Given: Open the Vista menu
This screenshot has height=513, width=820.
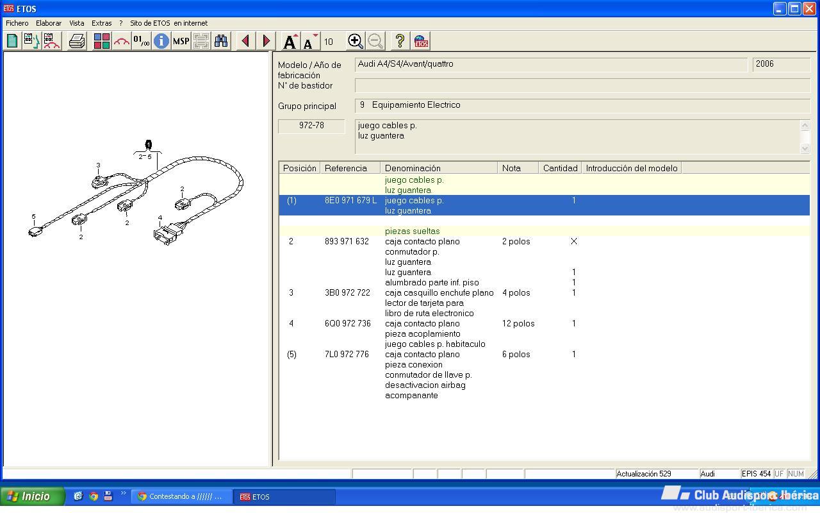Looking at the screenshot, I should (77, 23).
